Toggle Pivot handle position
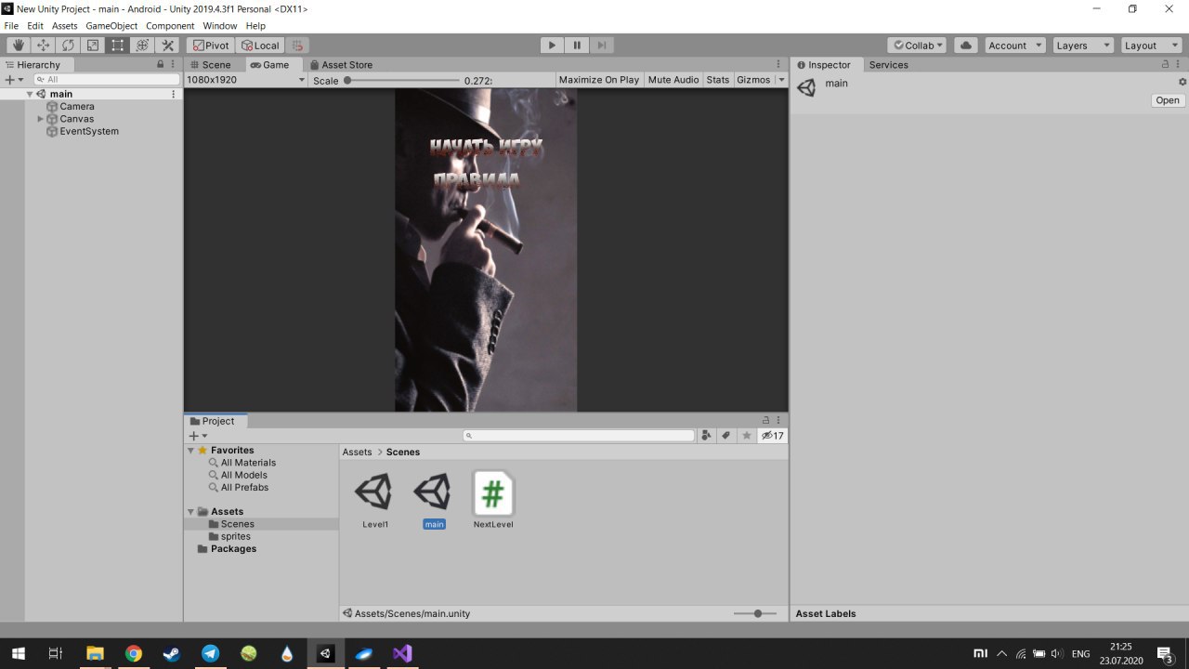The height and width of the screenshot is (669, 1189). click(211, 46)
